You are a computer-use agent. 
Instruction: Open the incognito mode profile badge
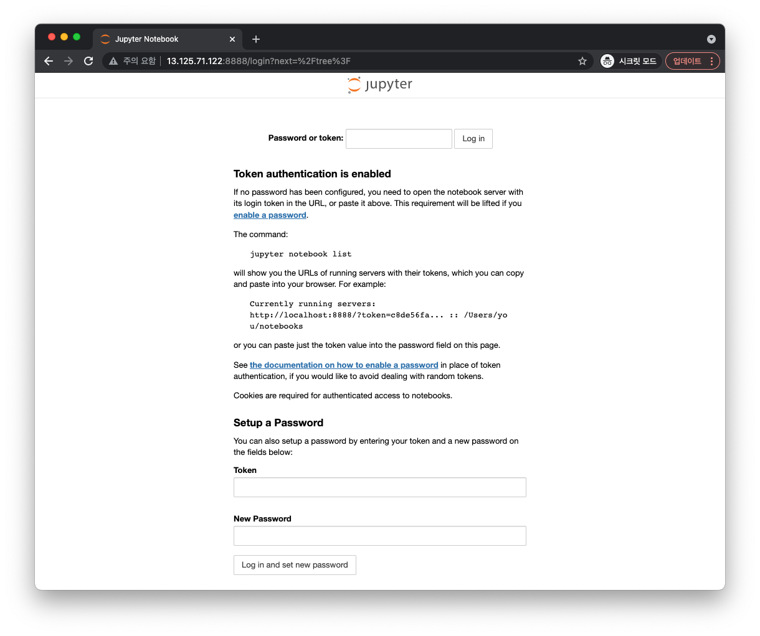point(629,61)
